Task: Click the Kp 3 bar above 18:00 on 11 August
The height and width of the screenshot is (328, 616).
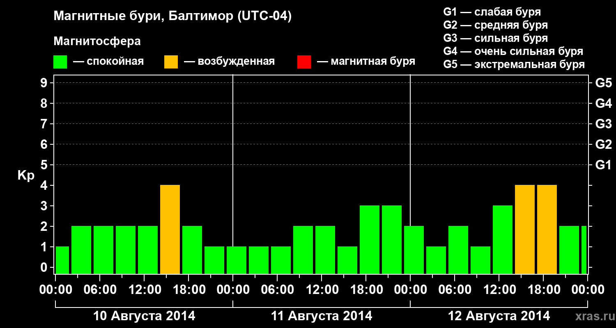Action: [x=370, y=239]
